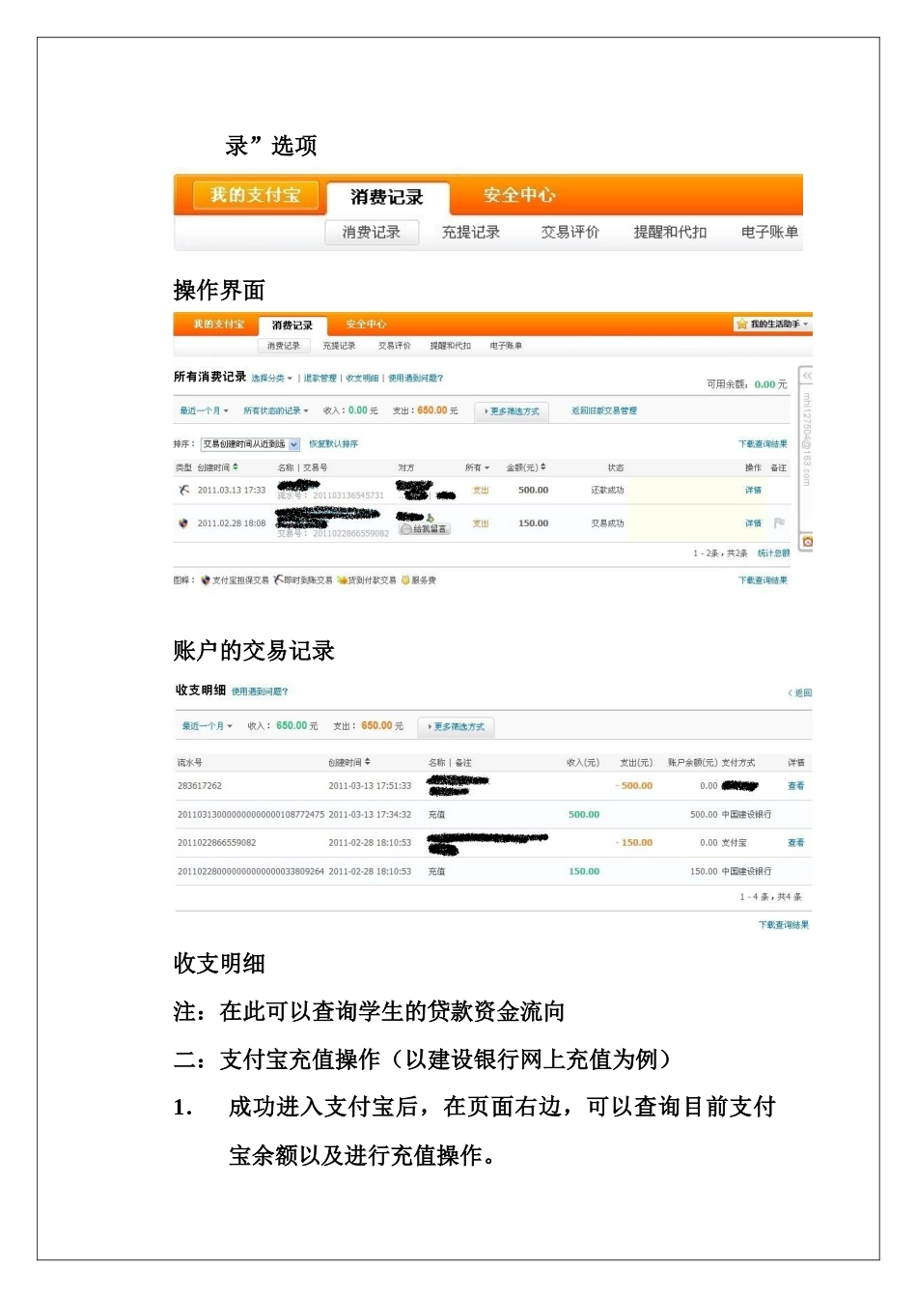Image resolution: width=917 pixels, height=1298 pixels.
Task: Click the orange camera icon on the sidebar edge
Action: [807, 542]
